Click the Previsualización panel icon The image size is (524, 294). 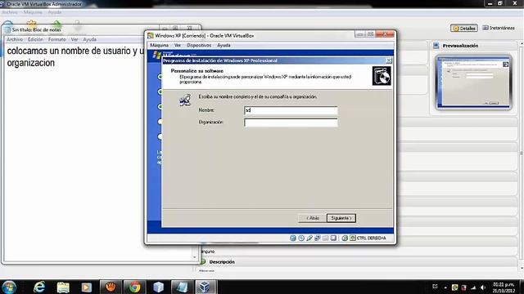click(436, 46)
